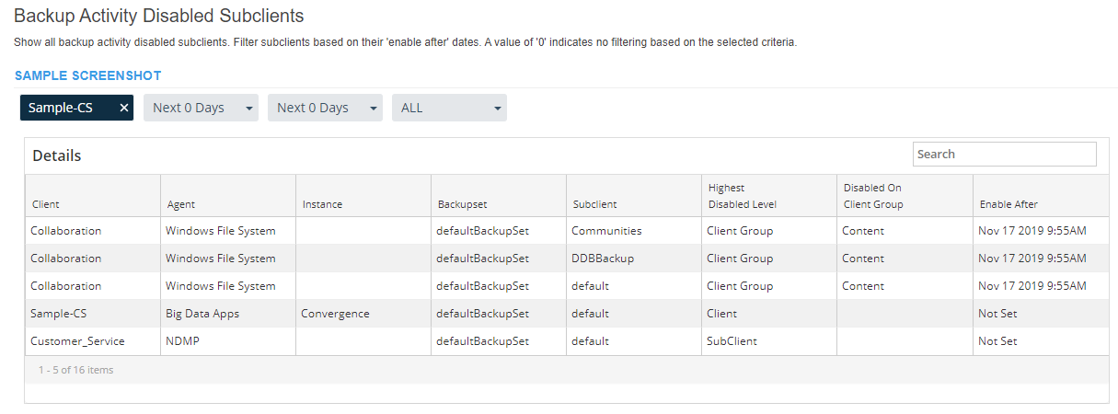Sort by the Client column header
This screenshot has width=1118, height=414.
pyautogui.click(x=46, y=204)
